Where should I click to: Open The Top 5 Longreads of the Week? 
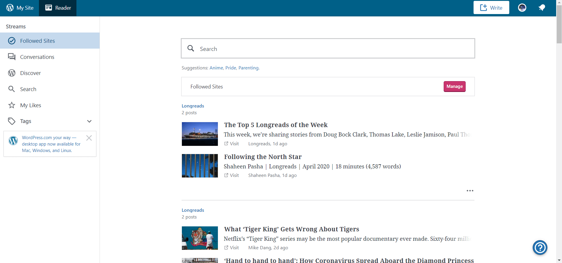tap(276, 125)
